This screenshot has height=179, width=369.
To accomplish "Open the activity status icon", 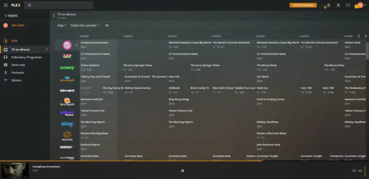I will point(328,5).
